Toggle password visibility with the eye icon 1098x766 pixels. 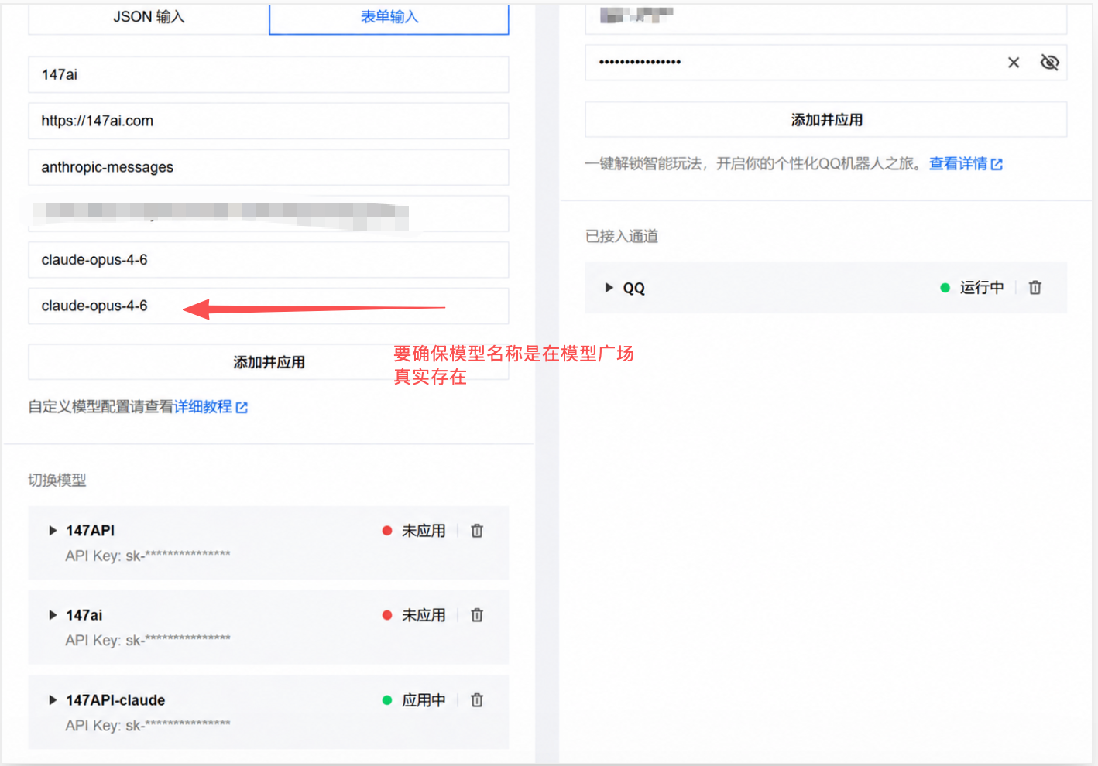(1049, 63)
